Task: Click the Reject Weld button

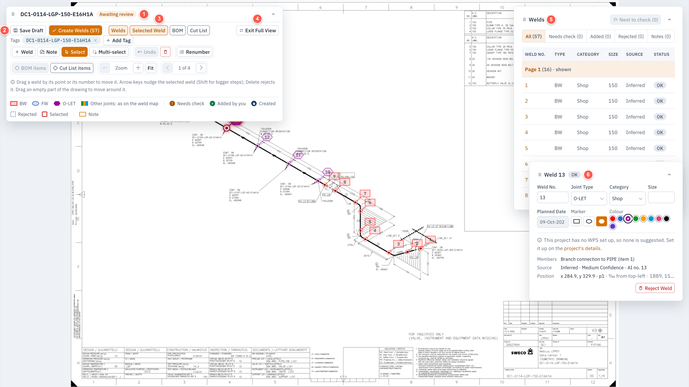Action: [655, 288]
